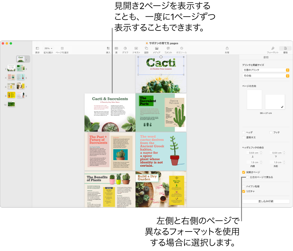Click the 差し込み印刷 mail merge button

(266, 201)
